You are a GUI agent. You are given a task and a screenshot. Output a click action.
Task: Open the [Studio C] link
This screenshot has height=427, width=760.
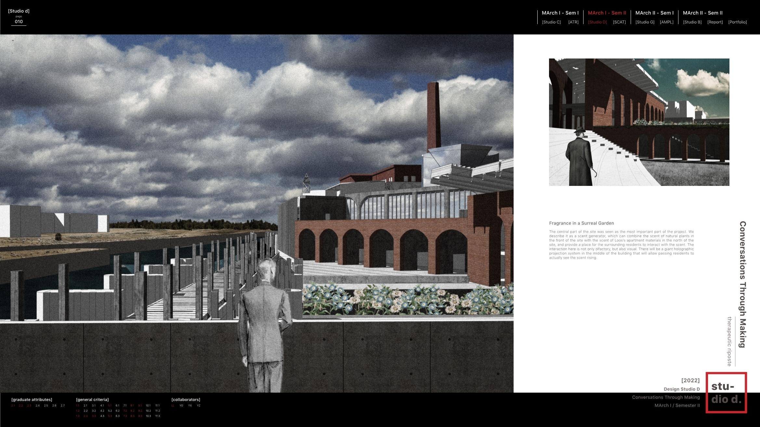tap(551, 22)
